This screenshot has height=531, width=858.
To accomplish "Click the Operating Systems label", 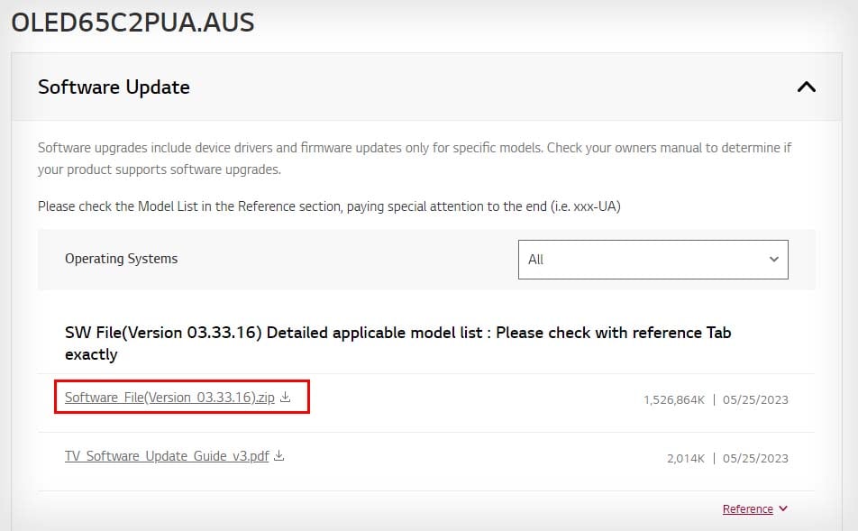I will click(x=121, y=259).
